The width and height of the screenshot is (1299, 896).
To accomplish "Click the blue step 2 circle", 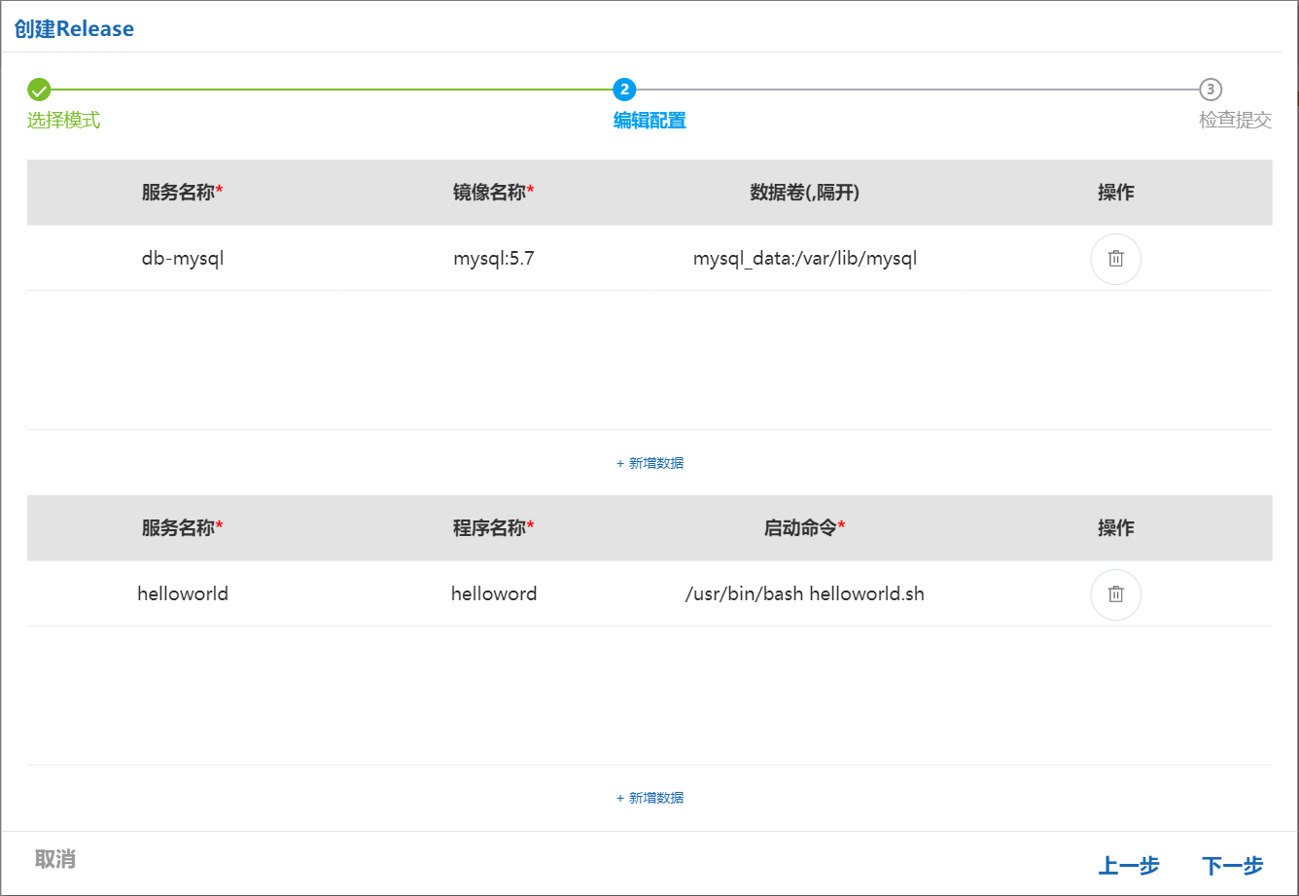I will click(x=624, y=90).
